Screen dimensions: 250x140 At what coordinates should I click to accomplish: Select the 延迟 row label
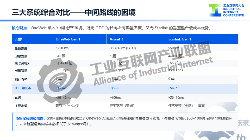tap(18, 98)
